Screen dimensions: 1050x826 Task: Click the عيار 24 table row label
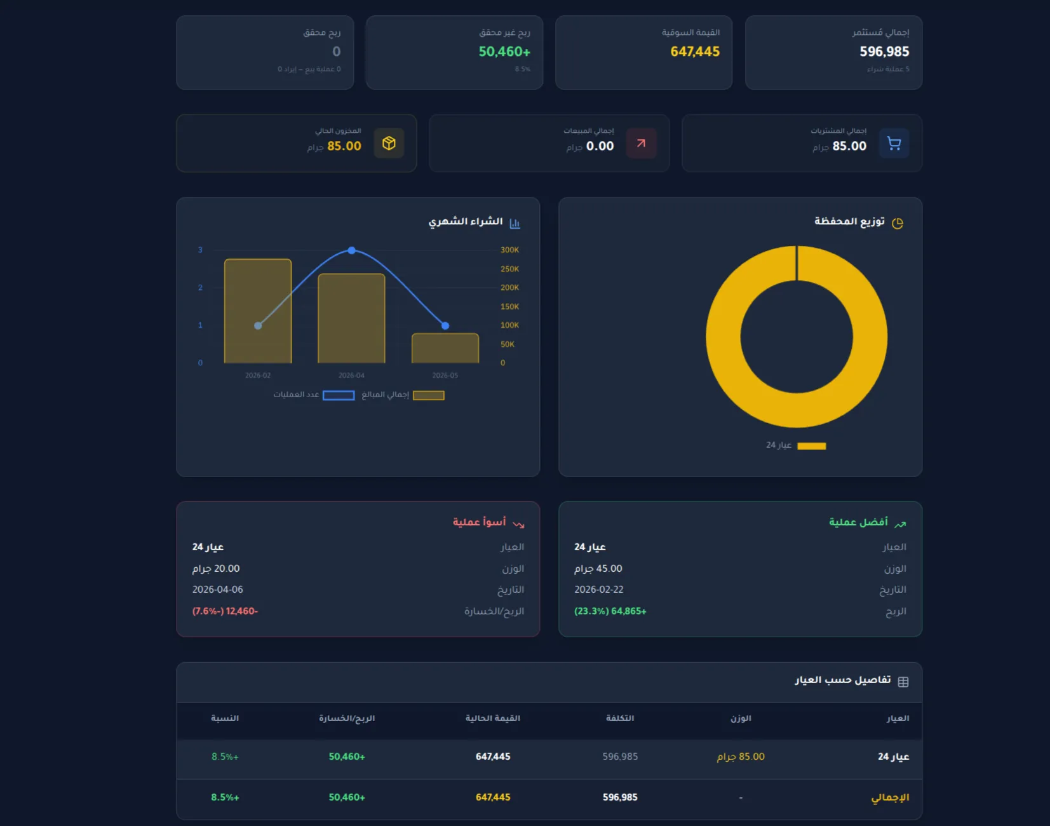(893, 757)
